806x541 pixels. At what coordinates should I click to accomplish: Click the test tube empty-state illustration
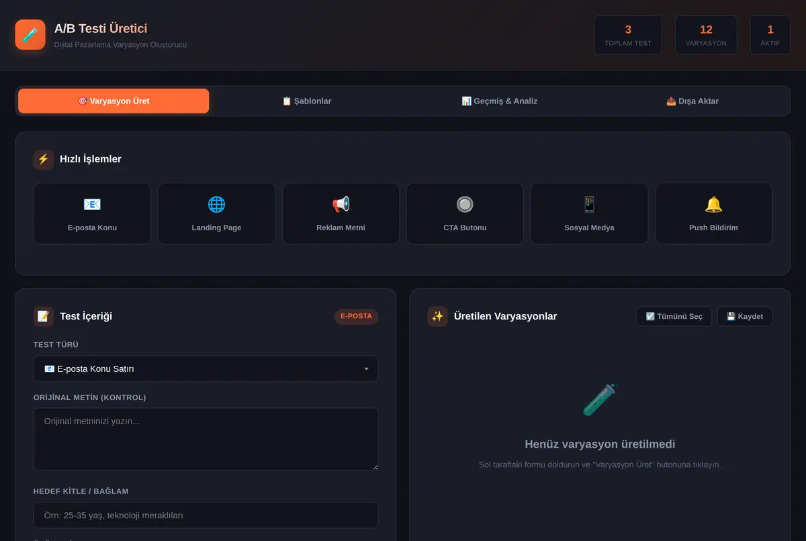[600, 400]
